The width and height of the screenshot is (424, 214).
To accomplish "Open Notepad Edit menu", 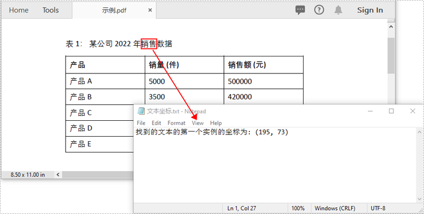I will (156, 123).
